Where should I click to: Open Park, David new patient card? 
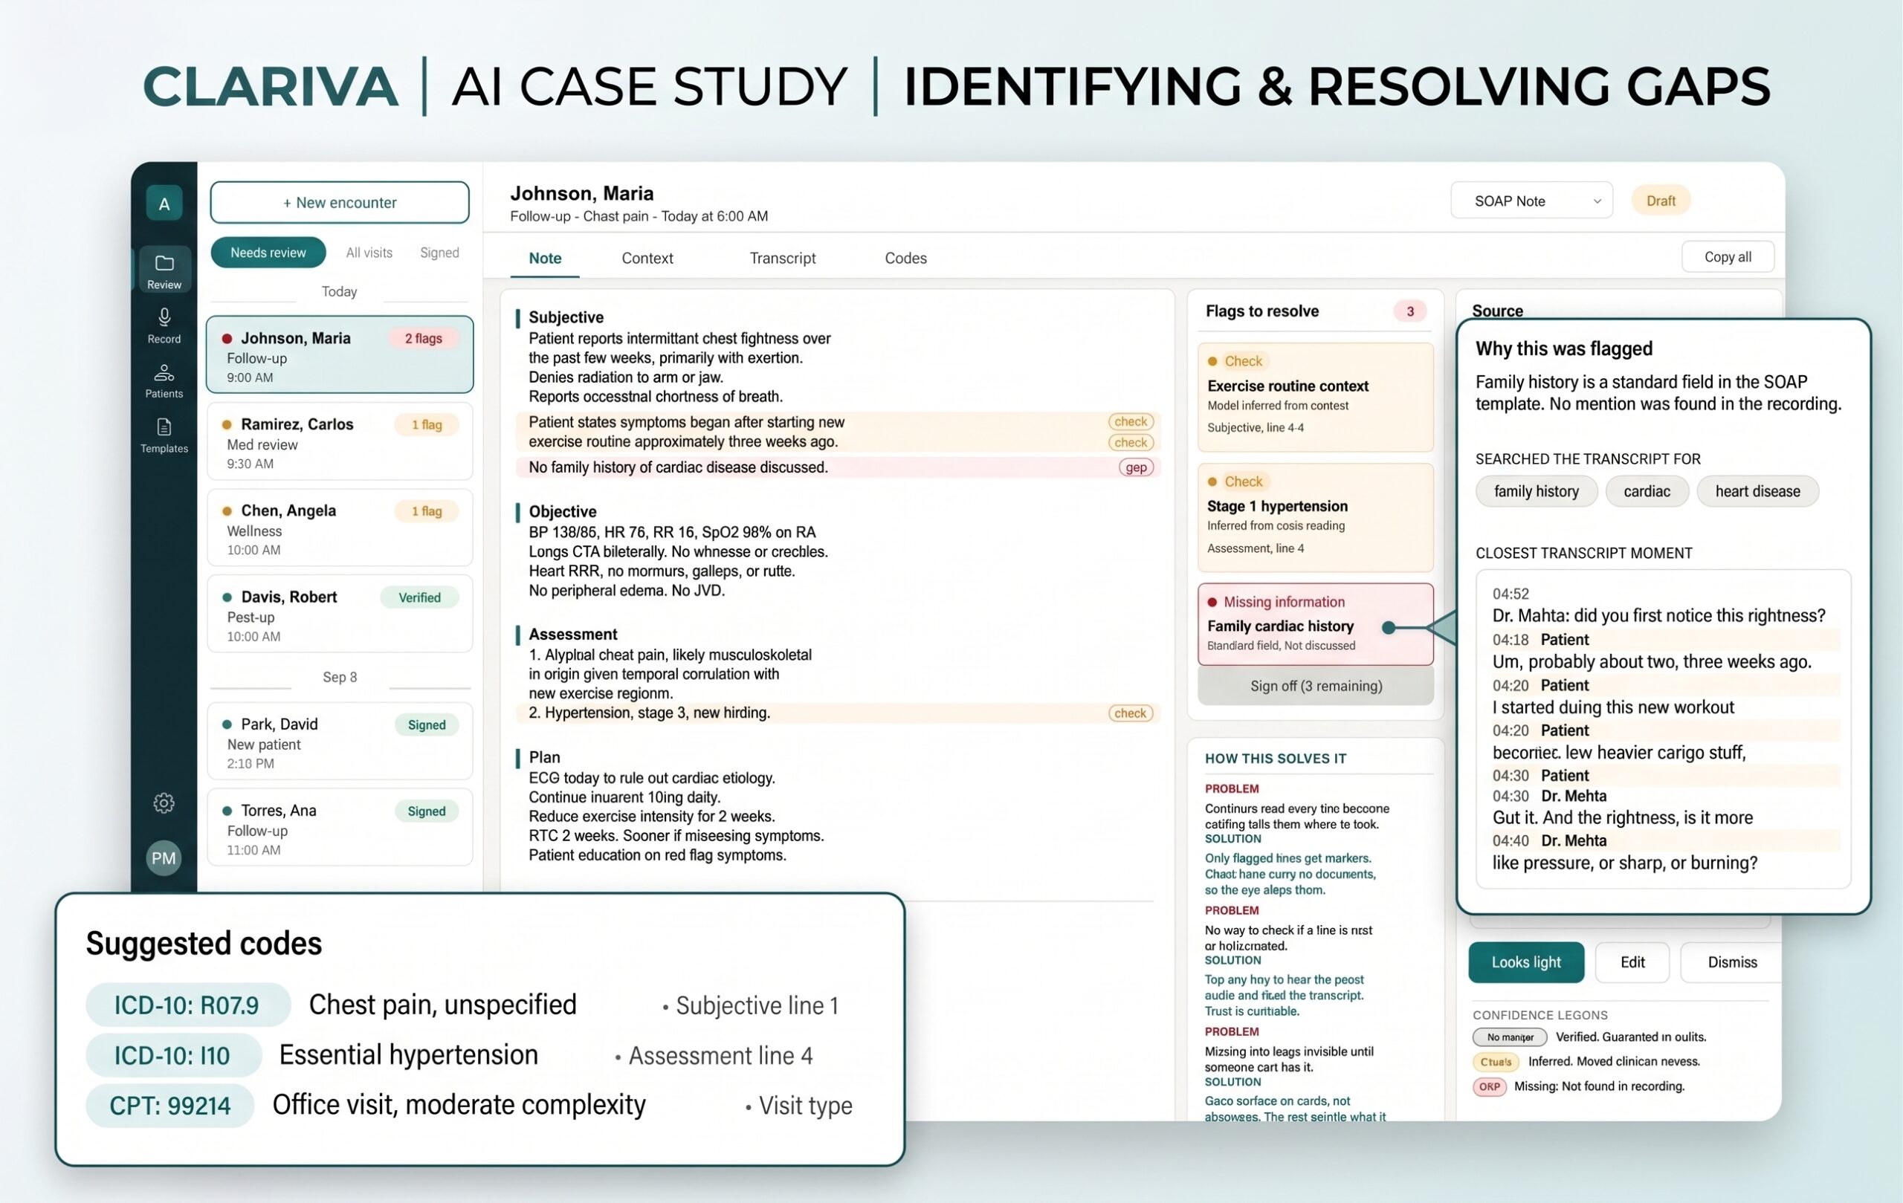pos(340,741)
